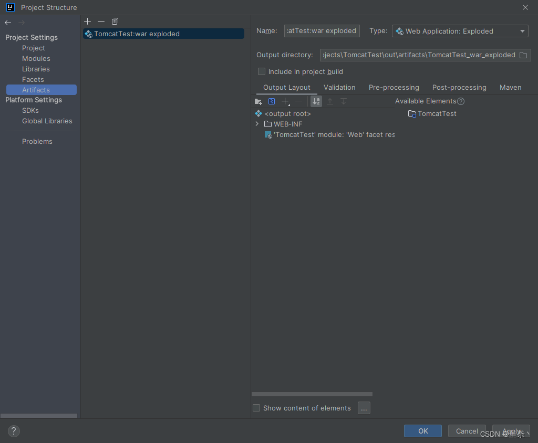Click the Cancel button
The height and width of the screenshot is (443, 538).
point(467,431)
